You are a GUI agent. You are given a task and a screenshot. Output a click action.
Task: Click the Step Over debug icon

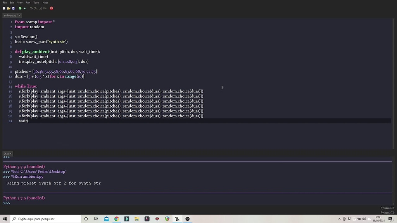coord(31,9)
